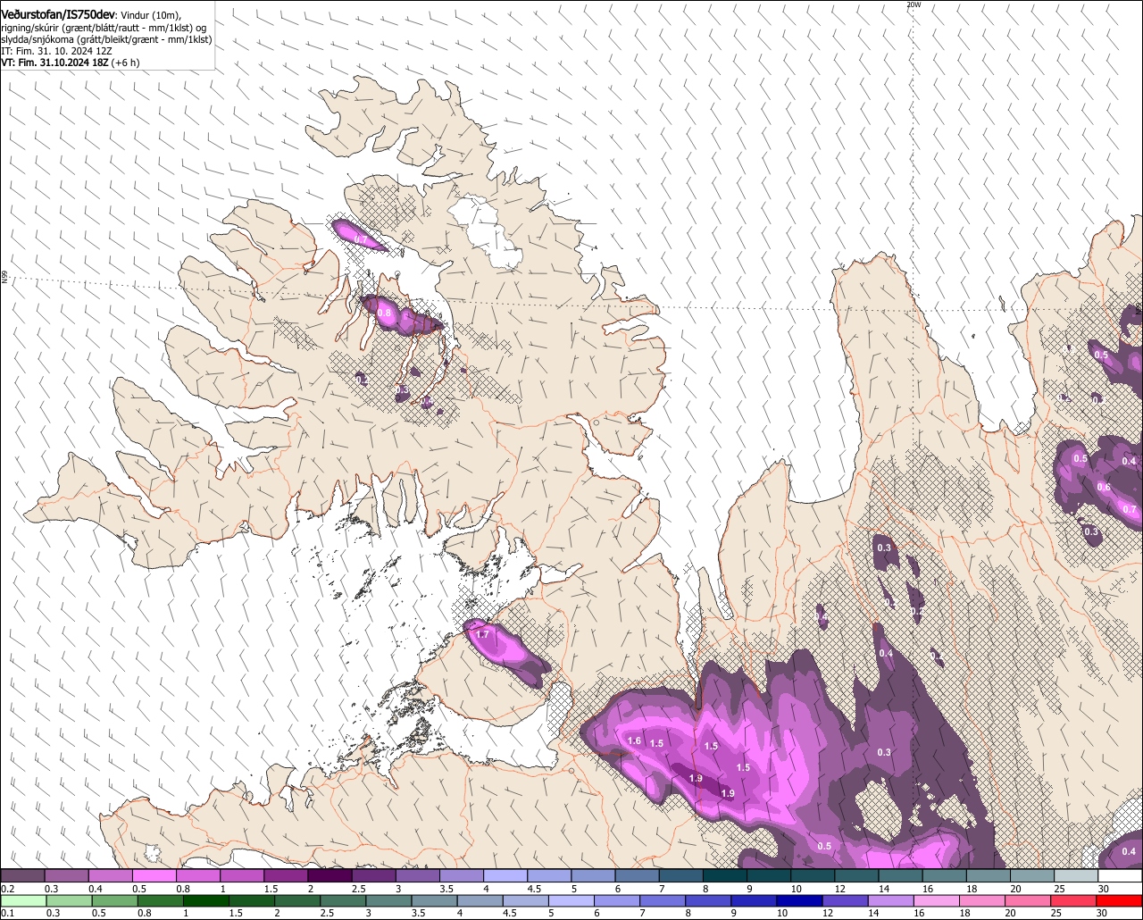The image size is (1143, 920).
Task: Click the '0.6' value label on the map
Action: coord(1104,487)
